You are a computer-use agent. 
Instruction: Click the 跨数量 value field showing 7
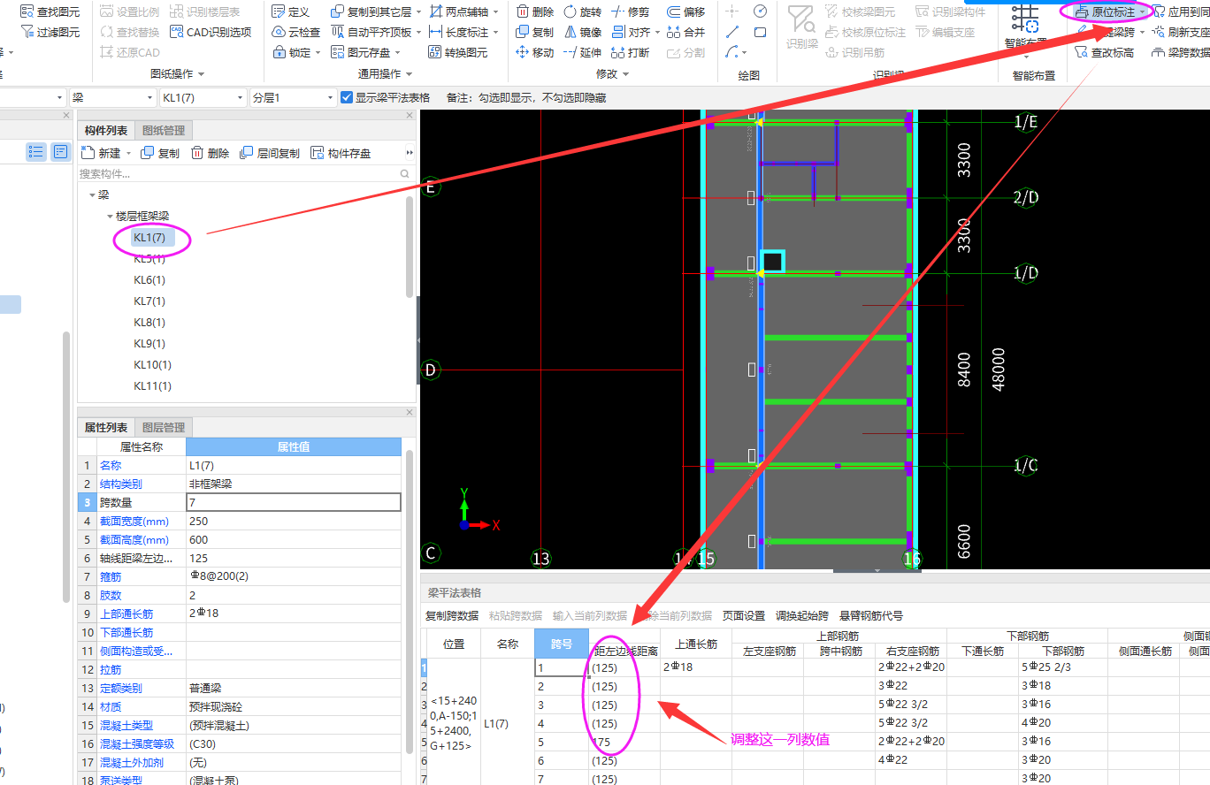(294, 502)
